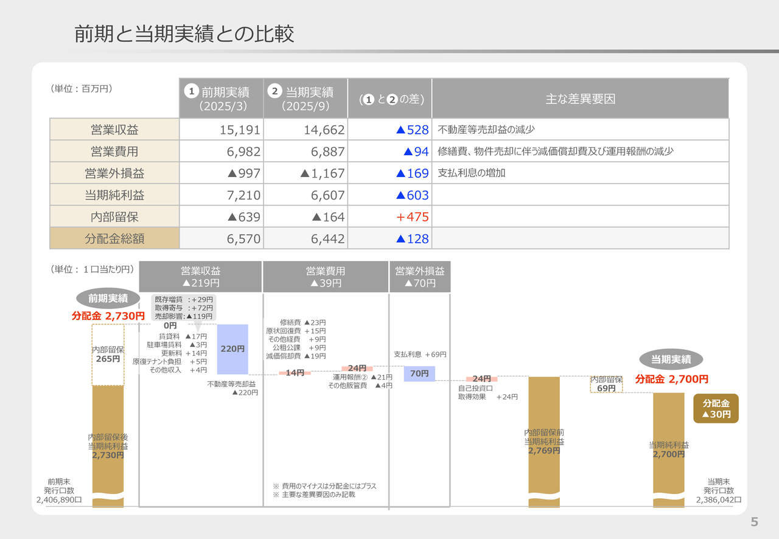Select the gold 内部留保前当期純利益 2,769円 bar
Screen dimensions: 779x539
(x=543, y=441)
